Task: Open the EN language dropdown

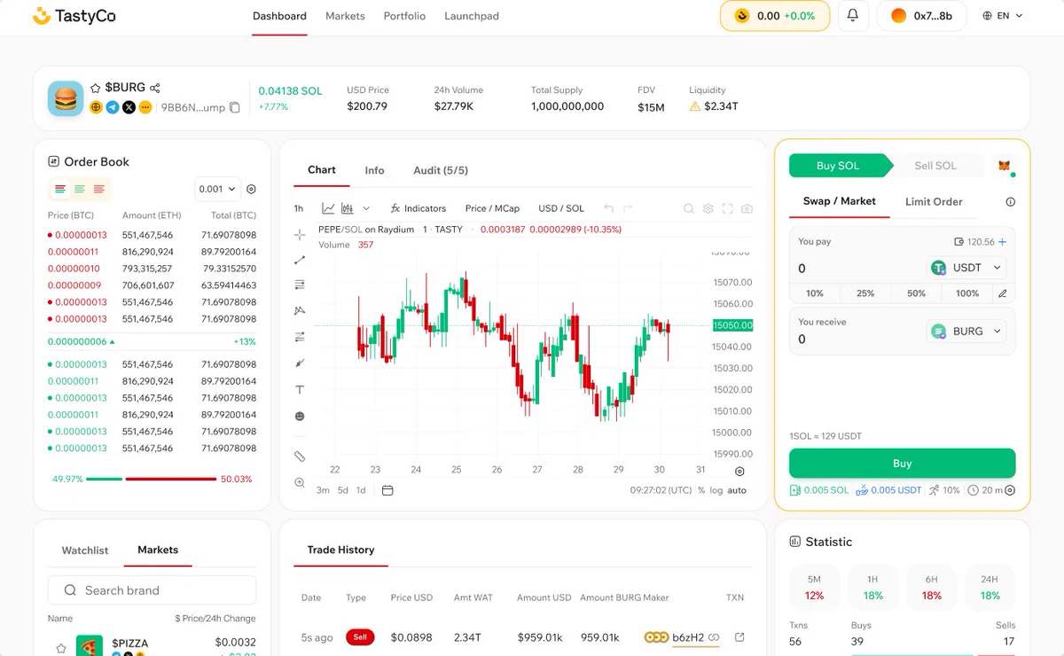Action: [1003, 16]
